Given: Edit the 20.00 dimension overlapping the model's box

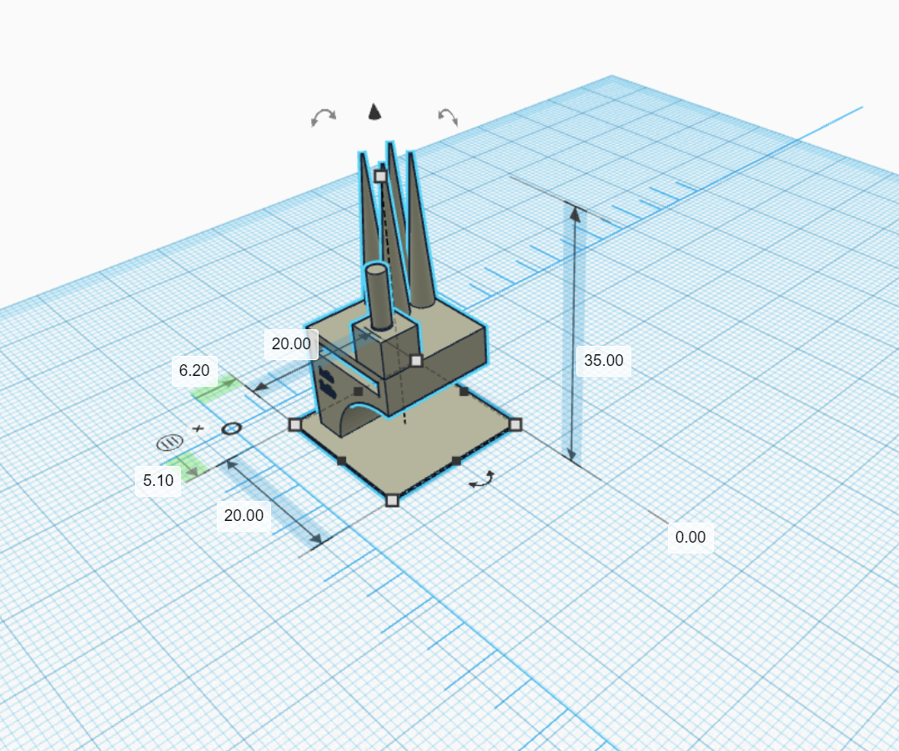Looking at the screenshot, I should [x=291, y=343].
